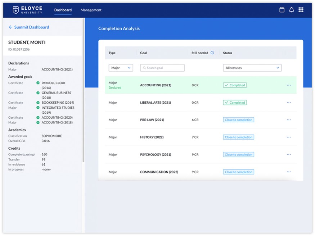Click the Search goal input field
Image resolution: width=315 pixels, height=236 pixels.
tap(162, 68)
